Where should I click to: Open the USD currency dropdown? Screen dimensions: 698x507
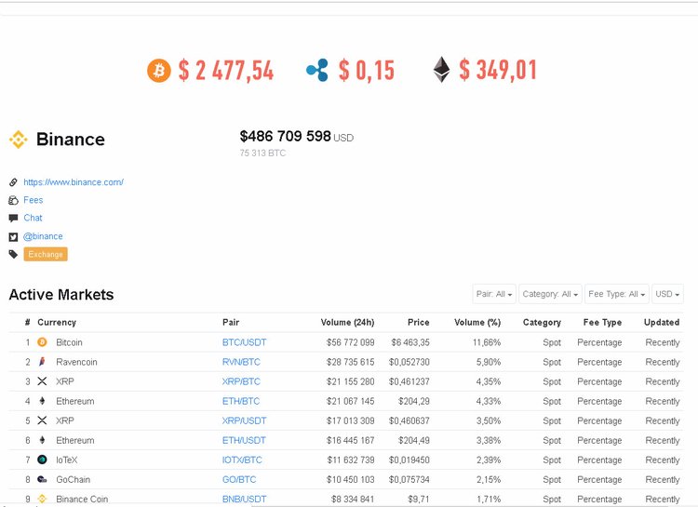click(667, 294)
